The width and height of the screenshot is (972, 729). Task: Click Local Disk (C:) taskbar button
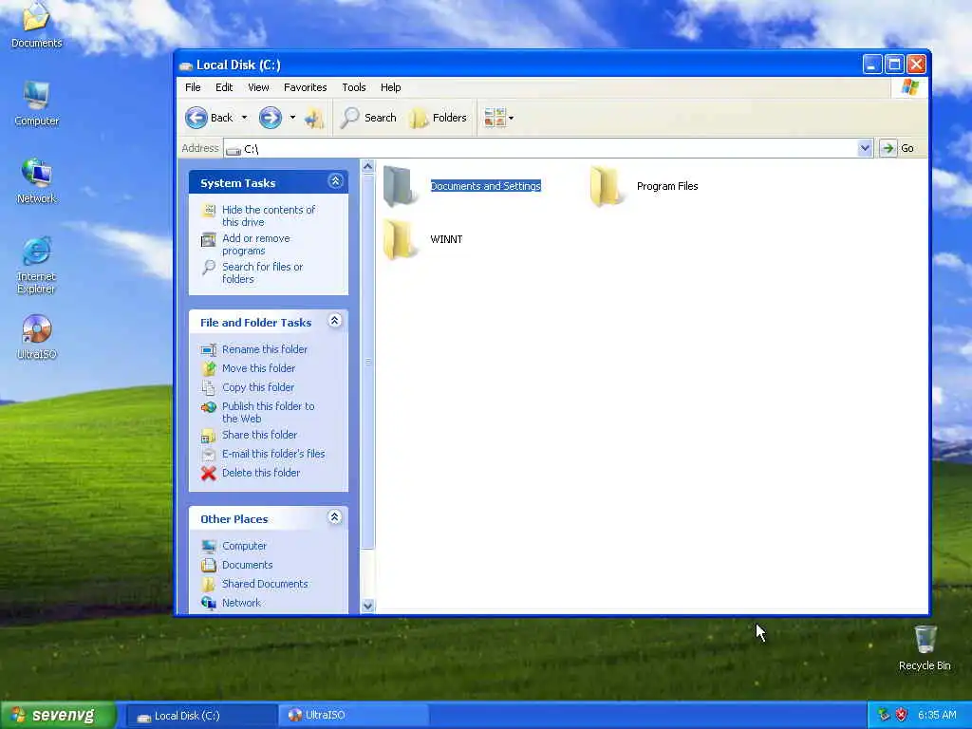click(201, 716)
